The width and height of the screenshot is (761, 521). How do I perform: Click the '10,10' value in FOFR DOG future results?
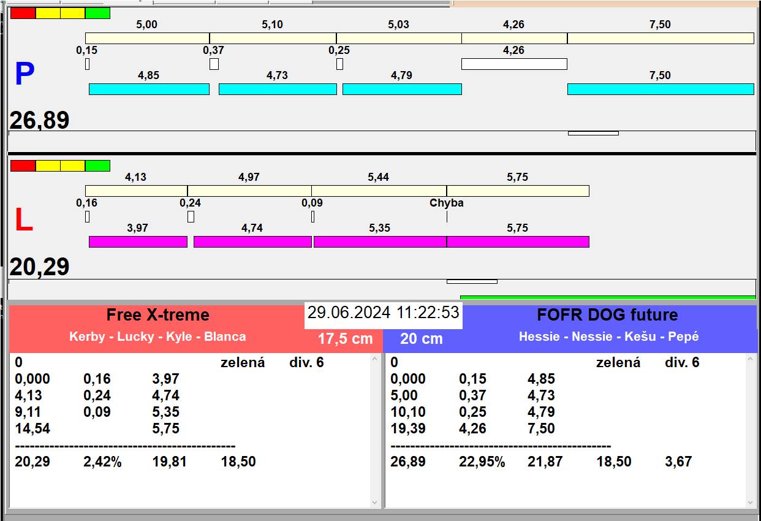pyautogui.click(x=408, y=412)
